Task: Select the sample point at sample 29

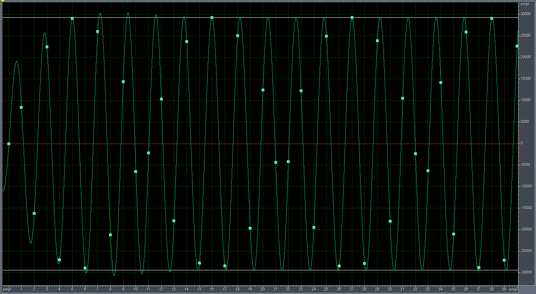Action: (377, 41)
